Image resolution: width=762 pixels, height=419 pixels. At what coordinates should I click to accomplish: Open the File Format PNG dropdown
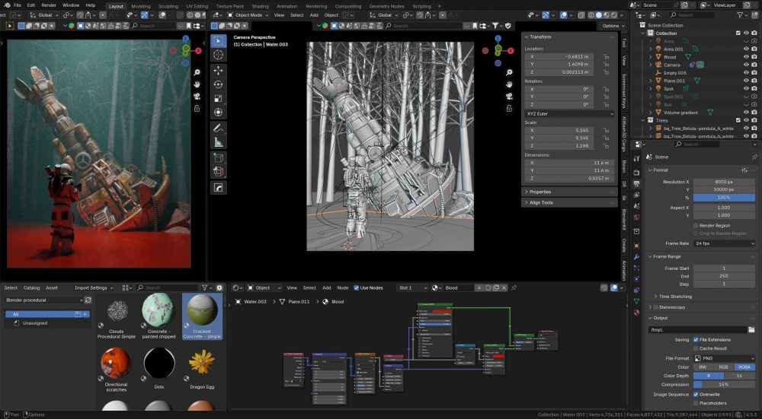[724, 358]
